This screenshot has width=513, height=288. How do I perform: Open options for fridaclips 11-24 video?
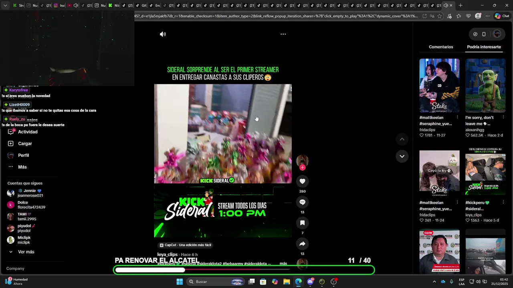(x=457, y=202)
